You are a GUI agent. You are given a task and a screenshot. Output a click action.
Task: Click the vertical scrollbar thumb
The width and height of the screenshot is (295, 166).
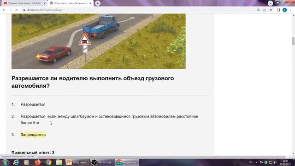point(293,41)
